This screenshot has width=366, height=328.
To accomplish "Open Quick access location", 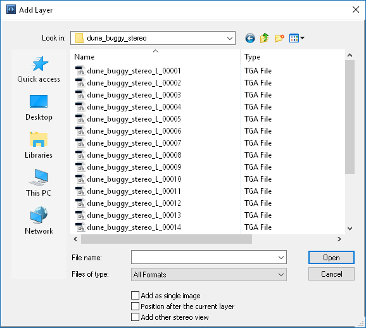I will coord(39,69).
